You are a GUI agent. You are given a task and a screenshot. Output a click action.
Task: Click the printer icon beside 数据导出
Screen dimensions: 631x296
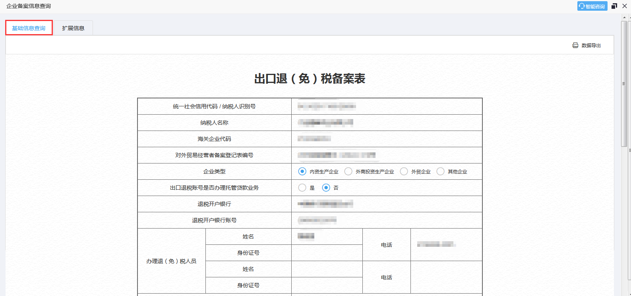tap(575, 45)
